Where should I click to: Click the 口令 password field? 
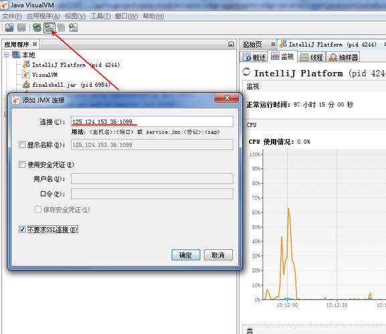tap(152, 194)
